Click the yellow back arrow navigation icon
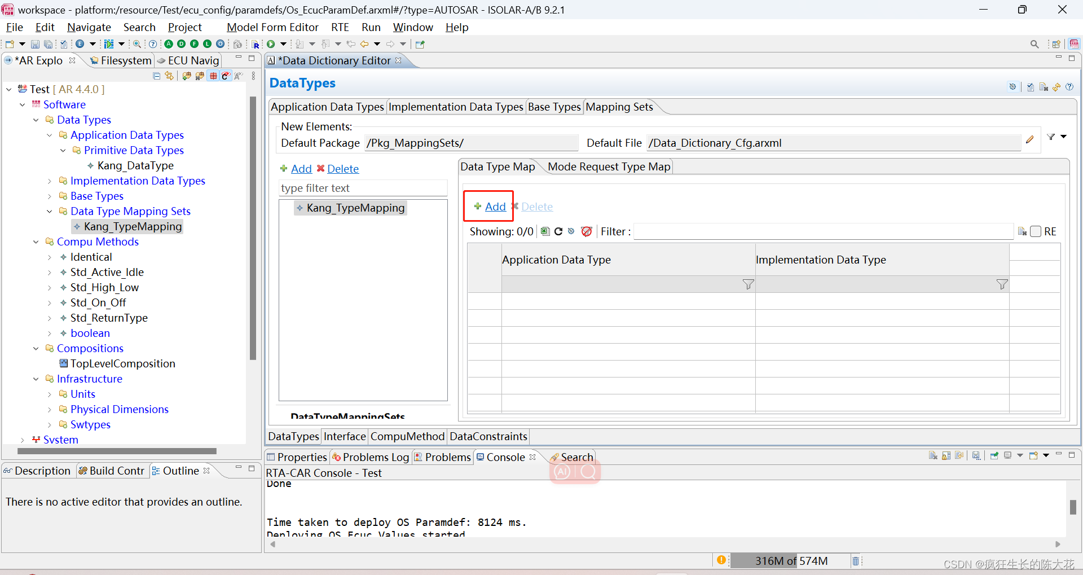Screen dimensions: 1083x575 click(364, 44)
